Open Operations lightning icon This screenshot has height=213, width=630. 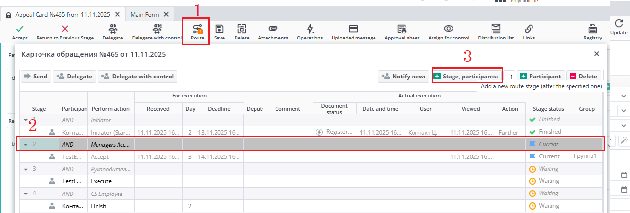coord(310,29)
